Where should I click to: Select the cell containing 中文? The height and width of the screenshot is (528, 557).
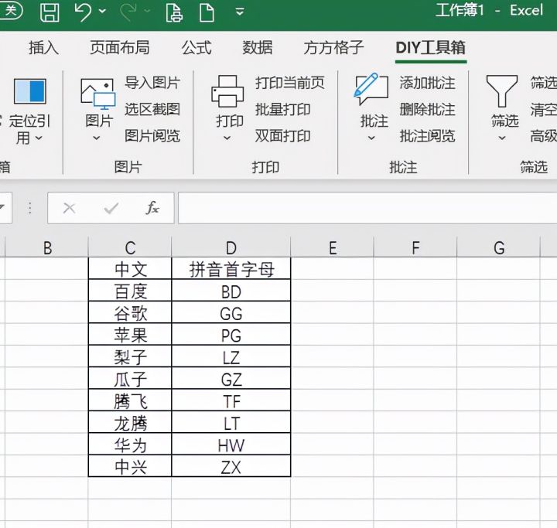130,269
